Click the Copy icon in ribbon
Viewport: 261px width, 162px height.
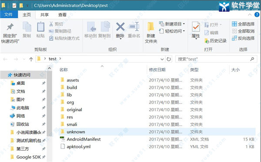pyautogui.click(x=27, y=27)
